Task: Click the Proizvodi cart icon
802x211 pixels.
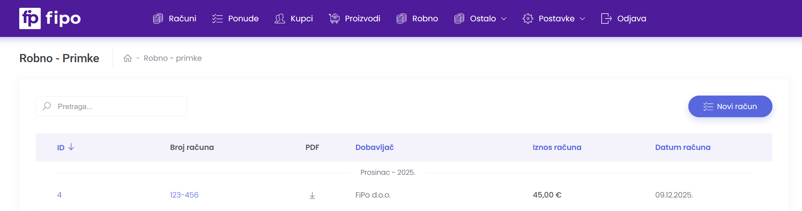Action: [334, 18]
